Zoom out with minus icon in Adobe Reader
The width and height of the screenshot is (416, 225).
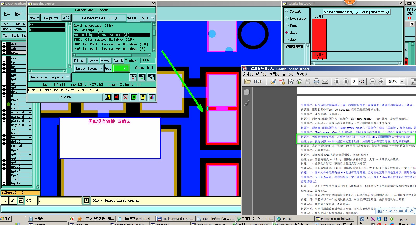[x=372, y=82]
